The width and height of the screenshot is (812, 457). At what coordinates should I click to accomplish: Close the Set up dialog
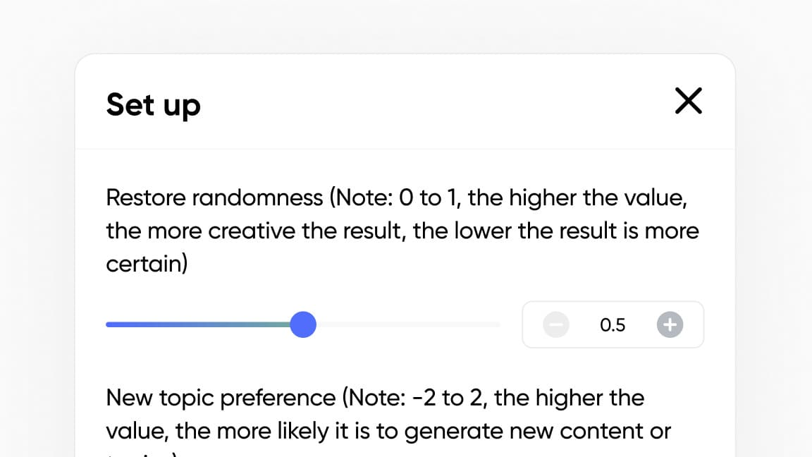(x=688, y=101)
